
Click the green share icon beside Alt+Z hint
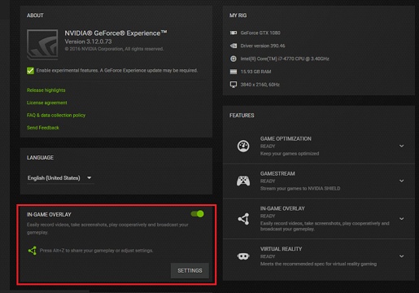point(33,251)
